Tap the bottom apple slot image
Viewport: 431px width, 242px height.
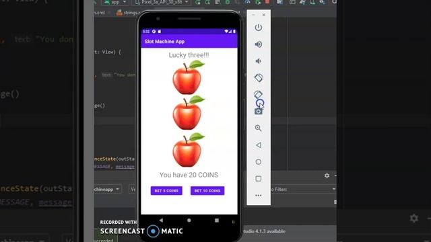188,150
